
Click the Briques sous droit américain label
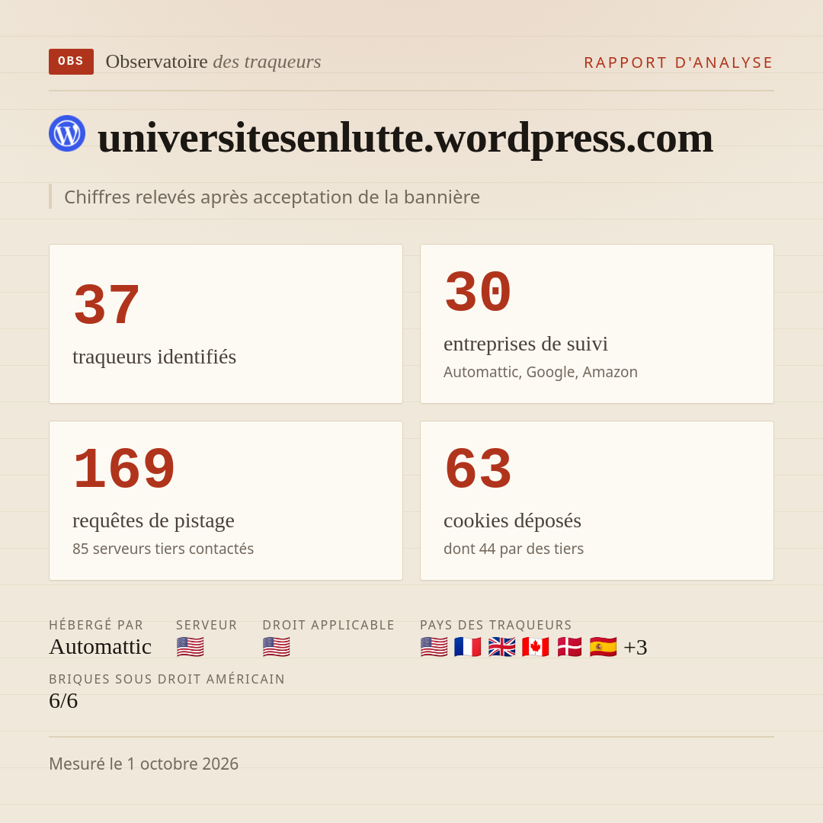167,679
